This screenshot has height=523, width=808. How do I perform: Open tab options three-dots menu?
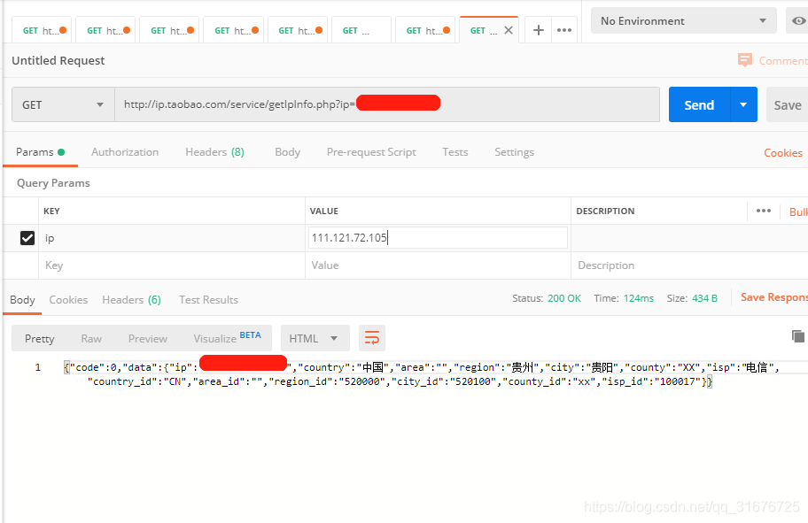coord(564,30)
